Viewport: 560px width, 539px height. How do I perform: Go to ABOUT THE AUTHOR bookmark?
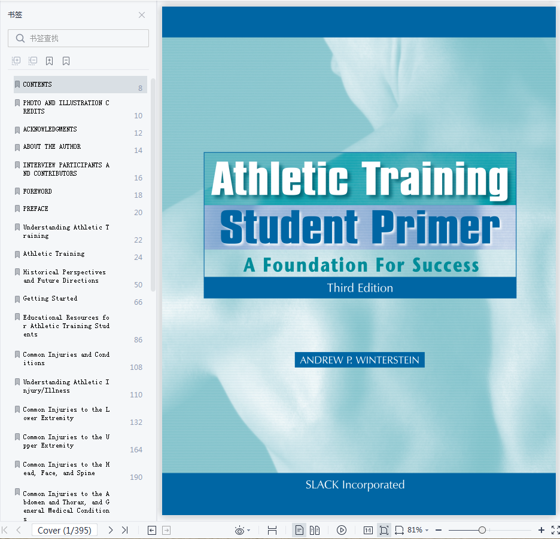(x=80, y=147)
